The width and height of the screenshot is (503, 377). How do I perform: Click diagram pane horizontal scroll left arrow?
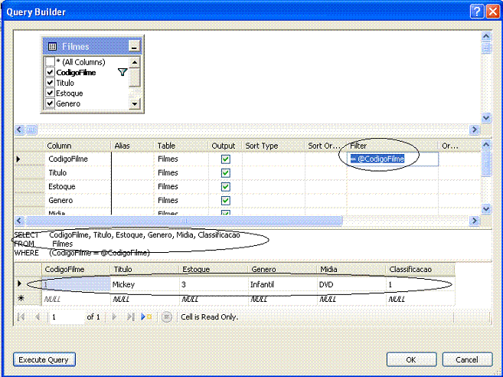[19, 129]
